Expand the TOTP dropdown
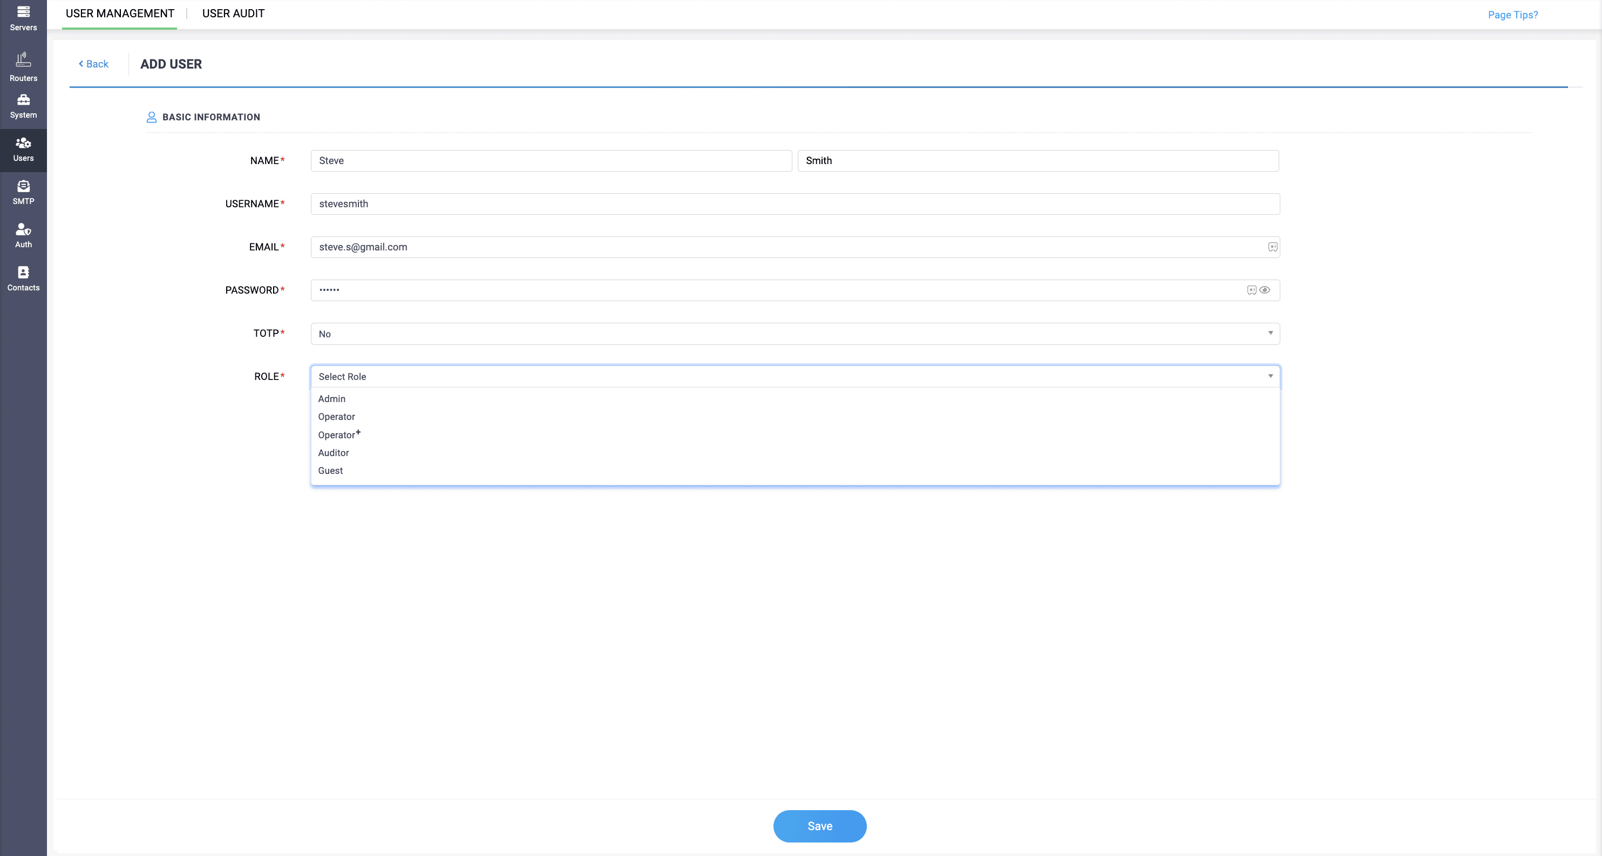This screenshot has width=1602, height=856. 795,334
